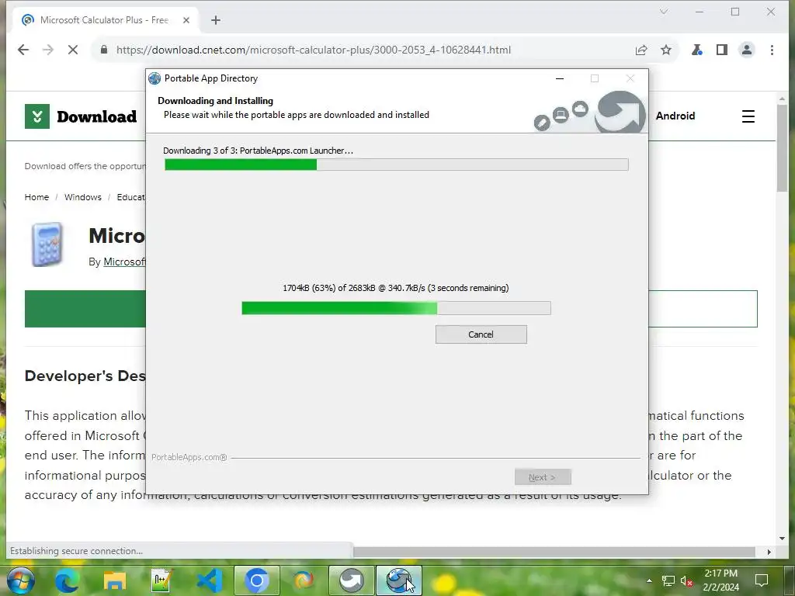Toggle Chrome side panel

[722, 50]
